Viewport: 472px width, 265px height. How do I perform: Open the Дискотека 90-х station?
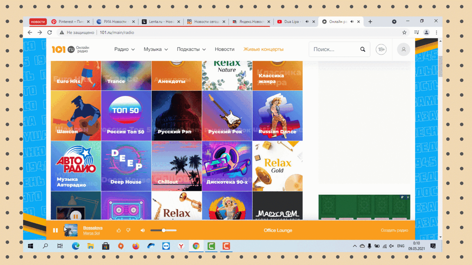coord(227,166)
